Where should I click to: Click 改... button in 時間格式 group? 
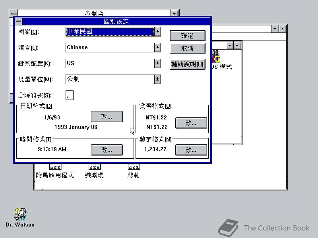(107, 150)
